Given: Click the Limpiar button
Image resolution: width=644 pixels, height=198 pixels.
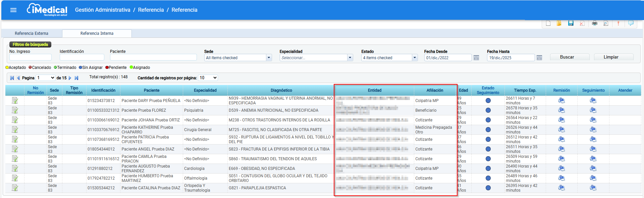Looking at the screenshot, I should point(611,57).
